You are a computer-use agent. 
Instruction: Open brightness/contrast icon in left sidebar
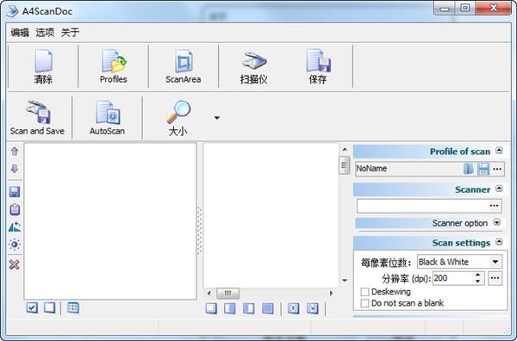point(15,245)
